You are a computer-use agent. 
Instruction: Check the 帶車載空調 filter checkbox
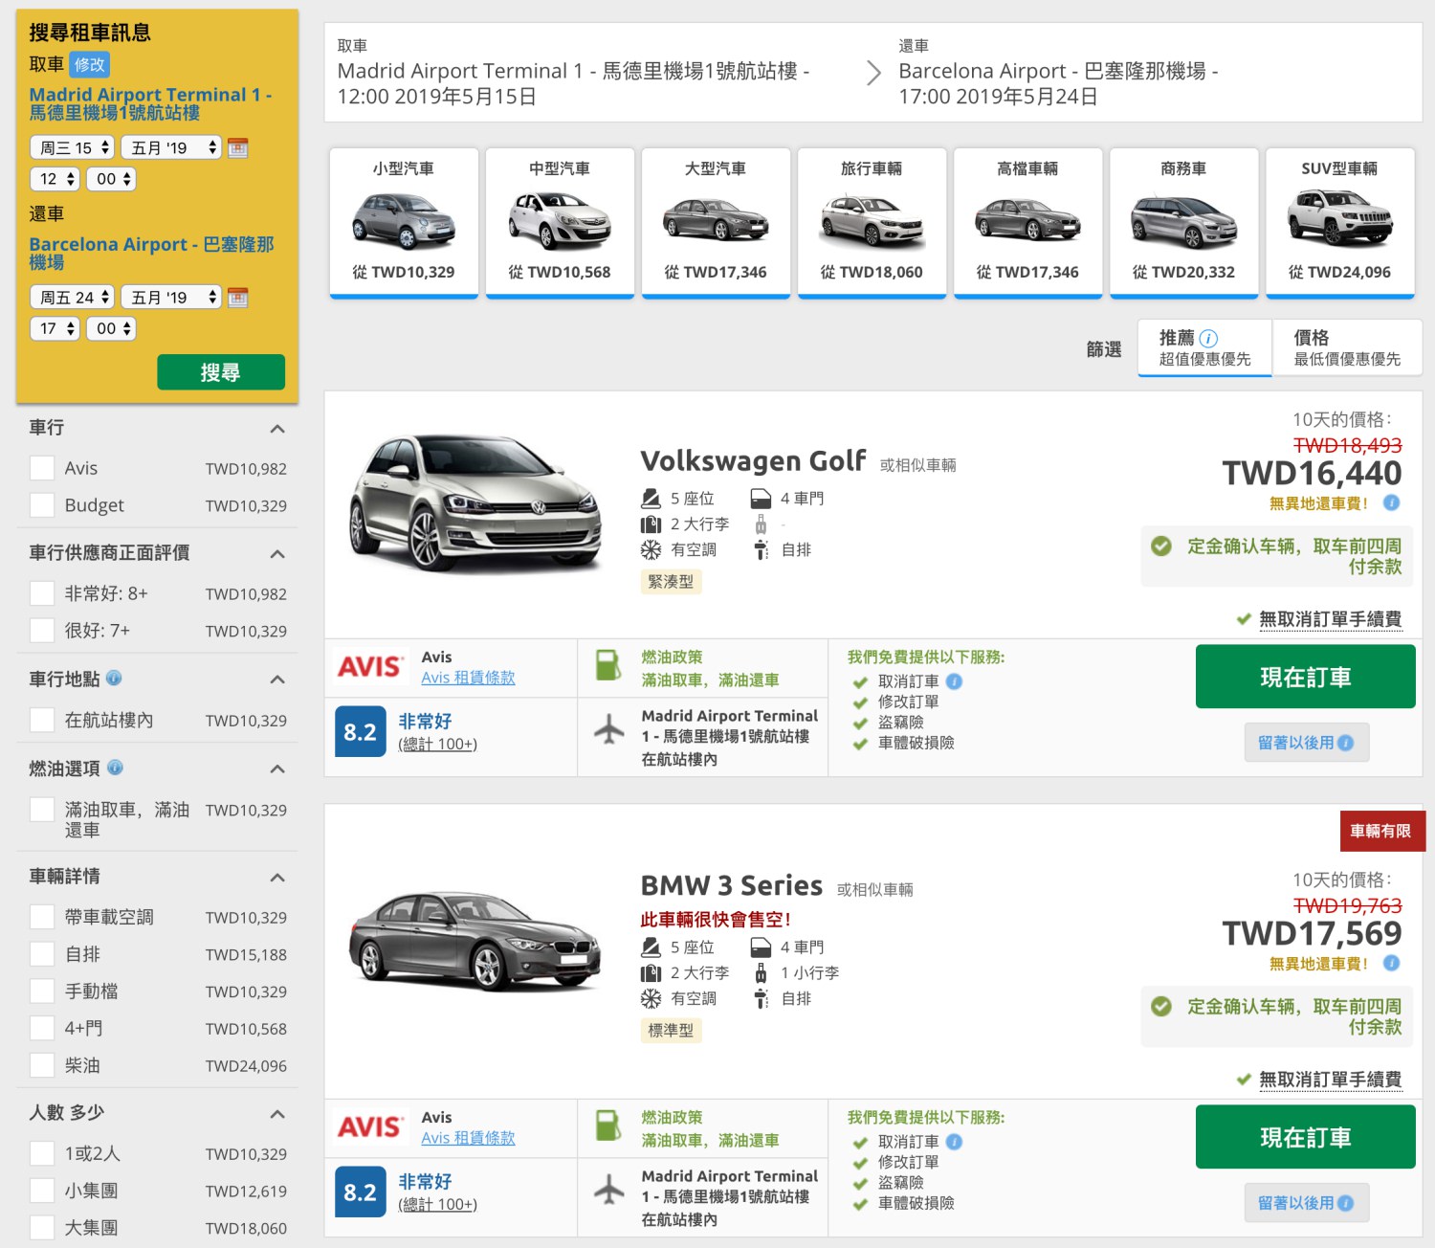coord(42,917)
